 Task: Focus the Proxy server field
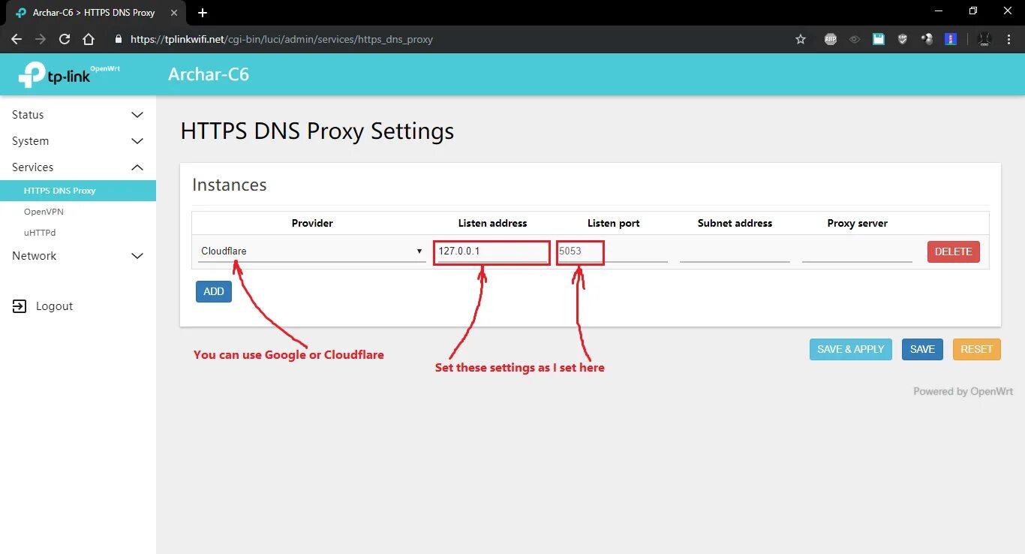(x=857, y=251)
